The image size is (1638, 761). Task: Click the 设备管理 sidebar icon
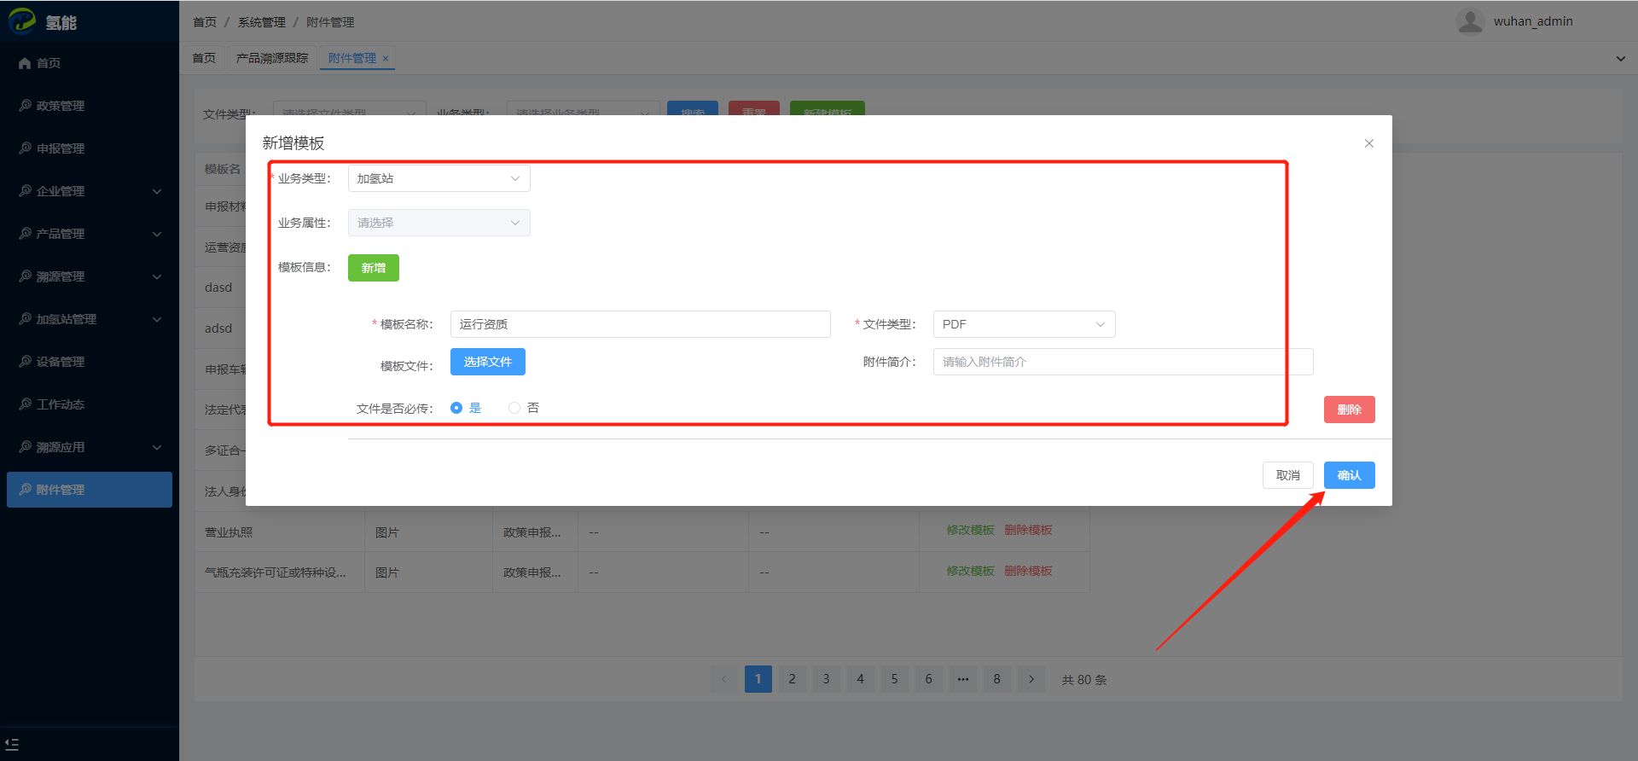[x=26, y=361]
